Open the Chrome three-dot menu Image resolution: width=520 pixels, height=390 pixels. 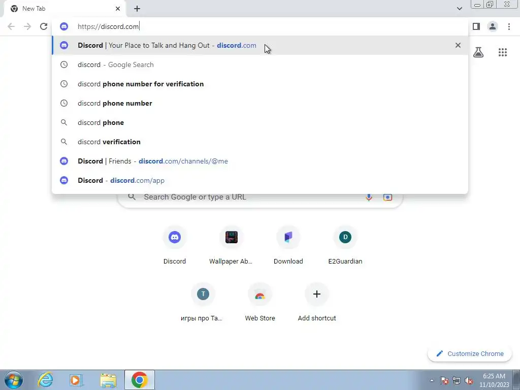[509, 26]
